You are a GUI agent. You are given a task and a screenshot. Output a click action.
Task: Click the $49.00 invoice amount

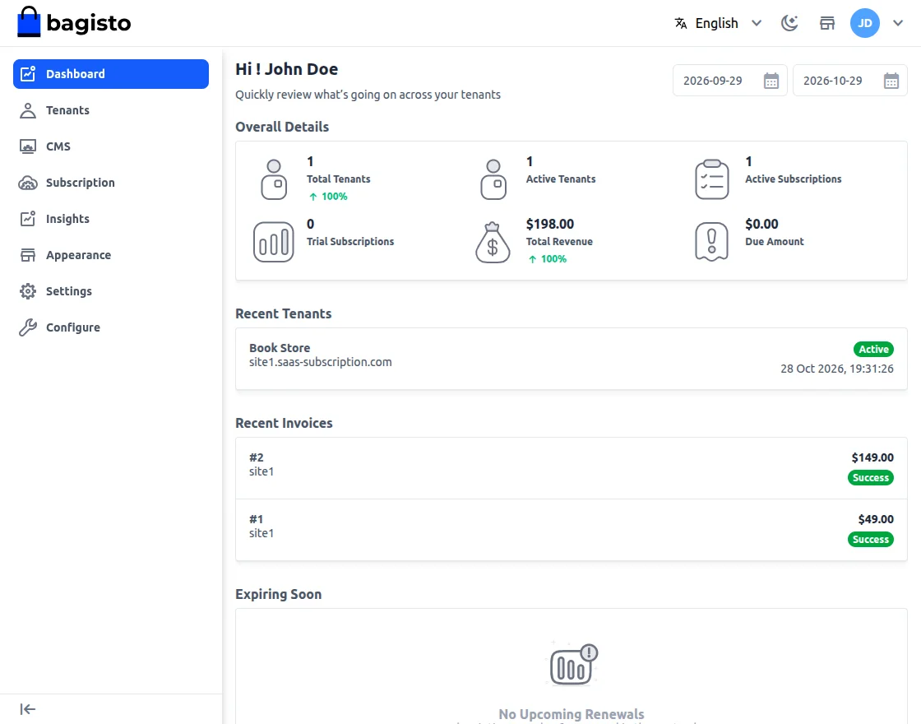[x=876, y=519]
